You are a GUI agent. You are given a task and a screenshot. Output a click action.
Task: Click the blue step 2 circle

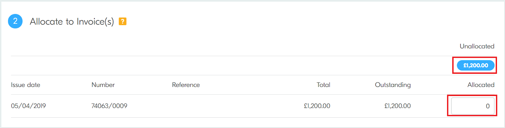[x=15, y=21]
